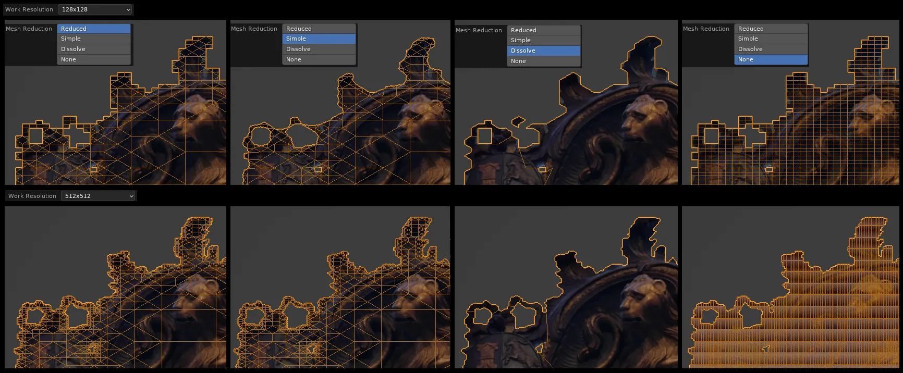Select Simple in the list with Reduced highlighted
The width and height of the screenshot is (903, 373).
(x=94, y=39)
